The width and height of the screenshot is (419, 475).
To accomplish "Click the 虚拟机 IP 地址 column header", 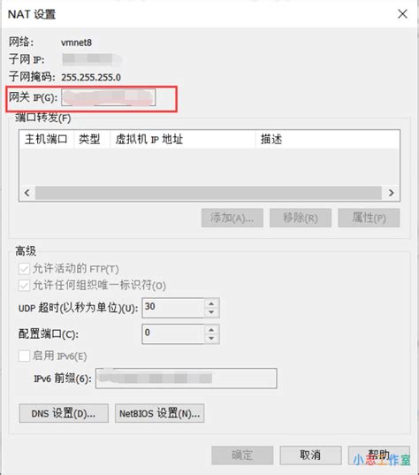I will [183, 140].
